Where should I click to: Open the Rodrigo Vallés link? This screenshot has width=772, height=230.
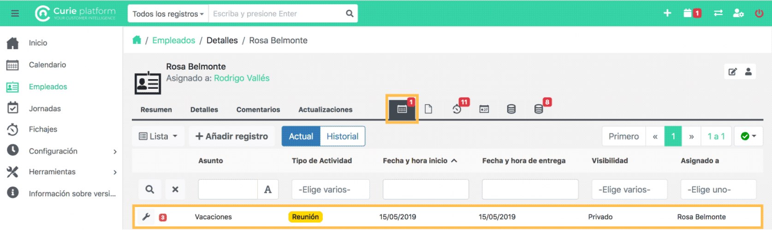click(242, 78)
